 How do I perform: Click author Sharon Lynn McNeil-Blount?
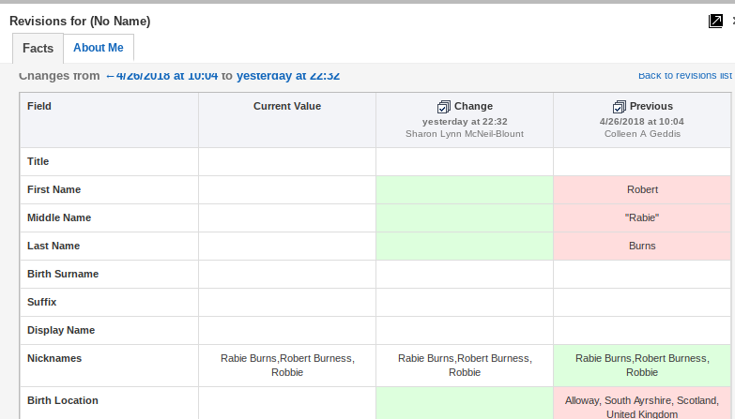[x=464, y=134]
